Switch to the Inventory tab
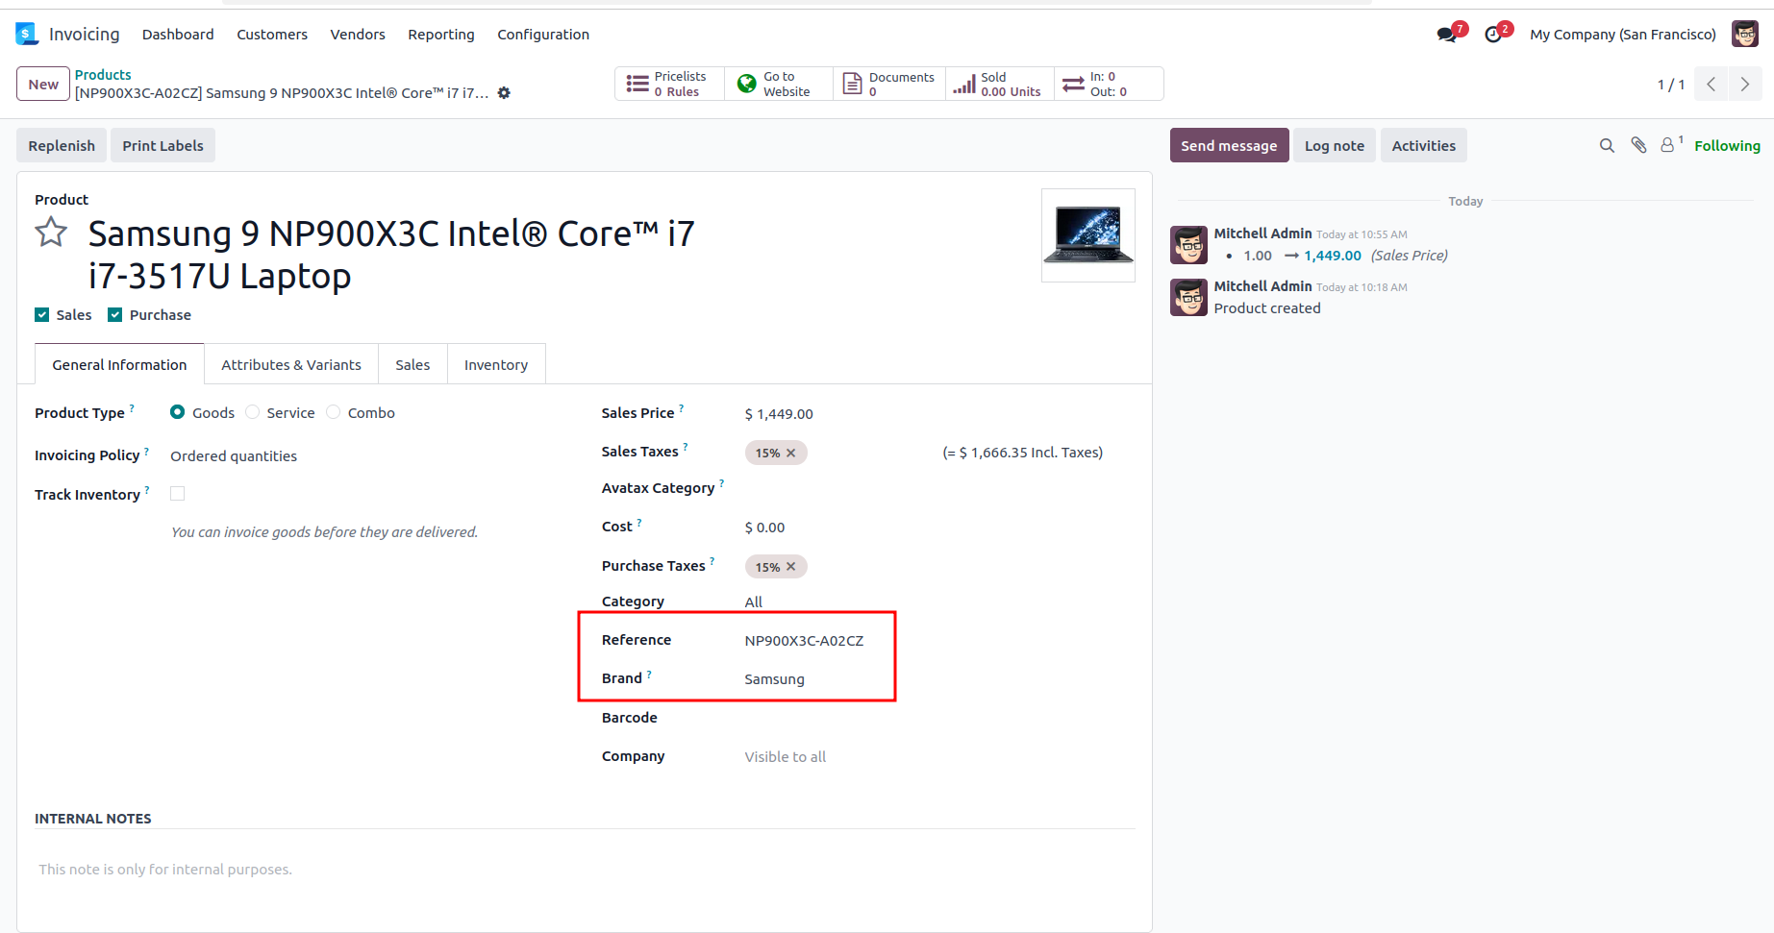The width and height of the screenshot is (1774, 933). pos(496,365)
